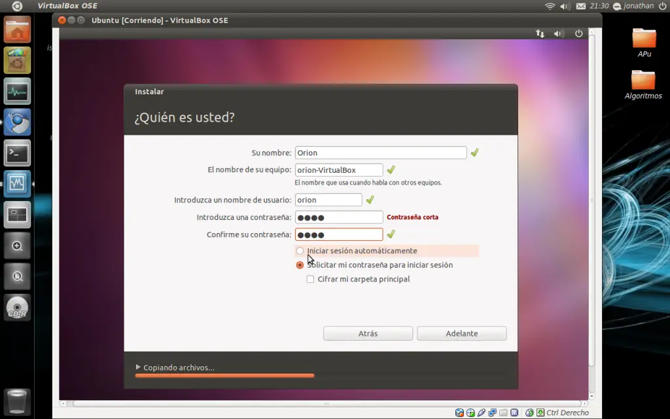Select the VirtualBox launcher icon

point(17,183)
